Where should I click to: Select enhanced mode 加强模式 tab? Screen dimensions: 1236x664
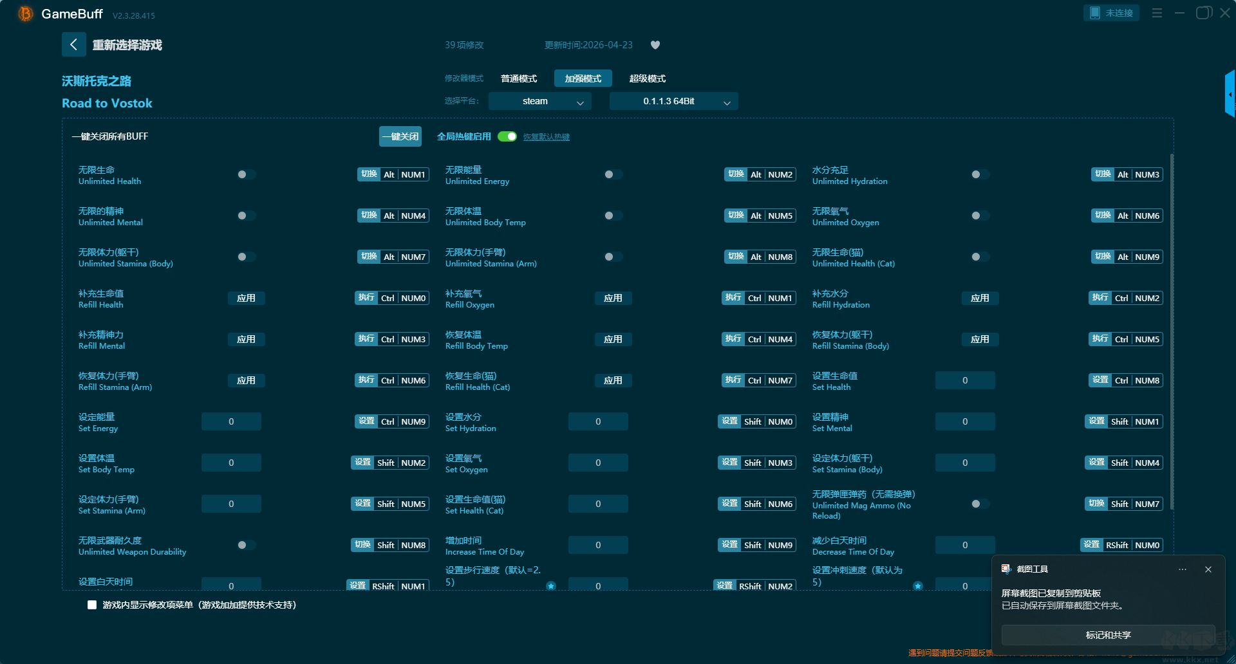(583, 78)
